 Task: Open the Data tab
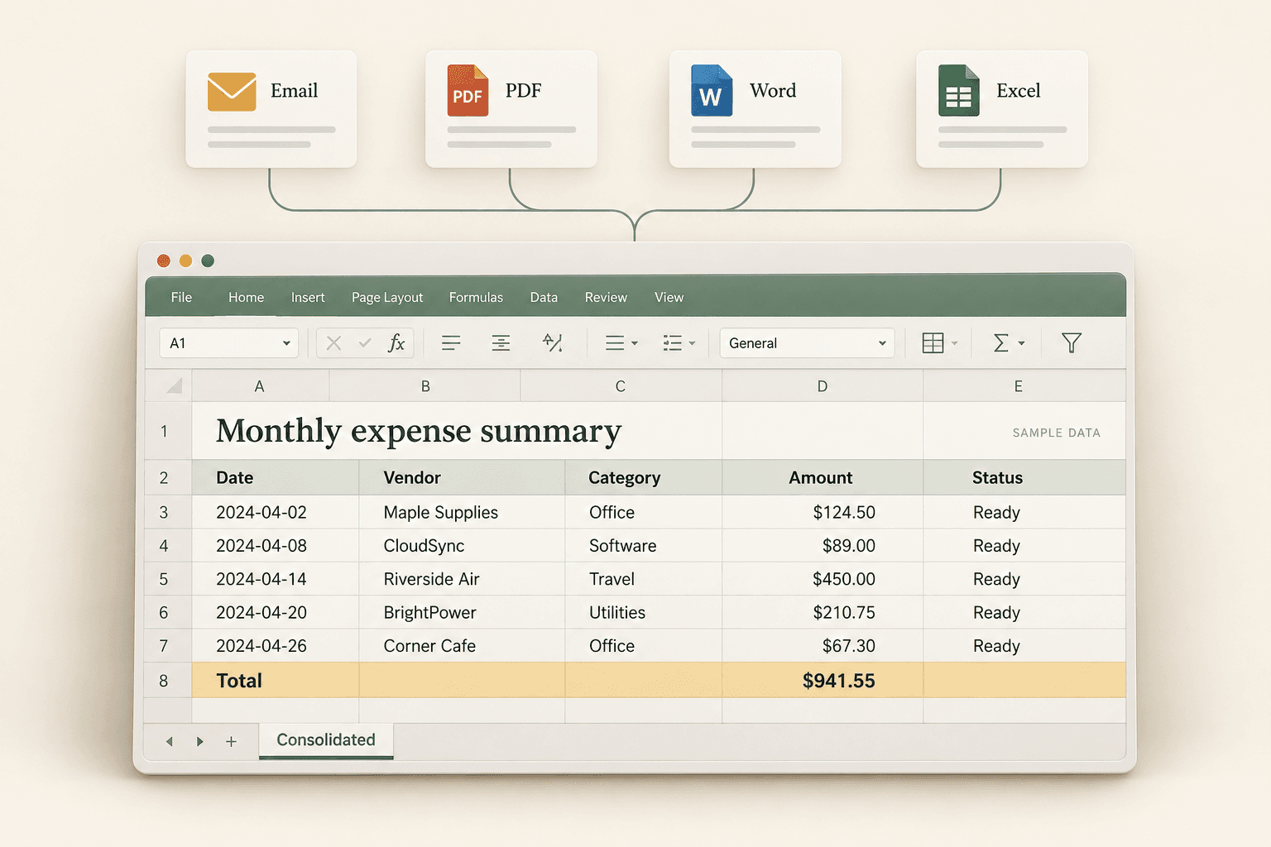click(x=544, y=298)
